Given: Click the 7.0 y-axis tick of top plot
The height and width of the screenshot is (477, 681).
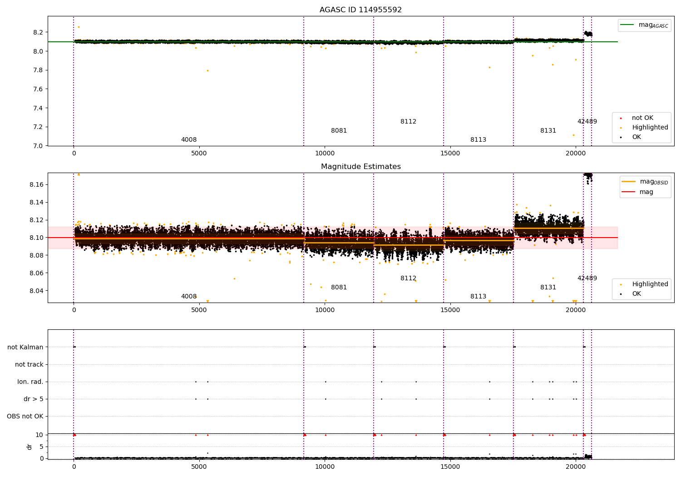Looking at the screenshot, I should [38, 146].
